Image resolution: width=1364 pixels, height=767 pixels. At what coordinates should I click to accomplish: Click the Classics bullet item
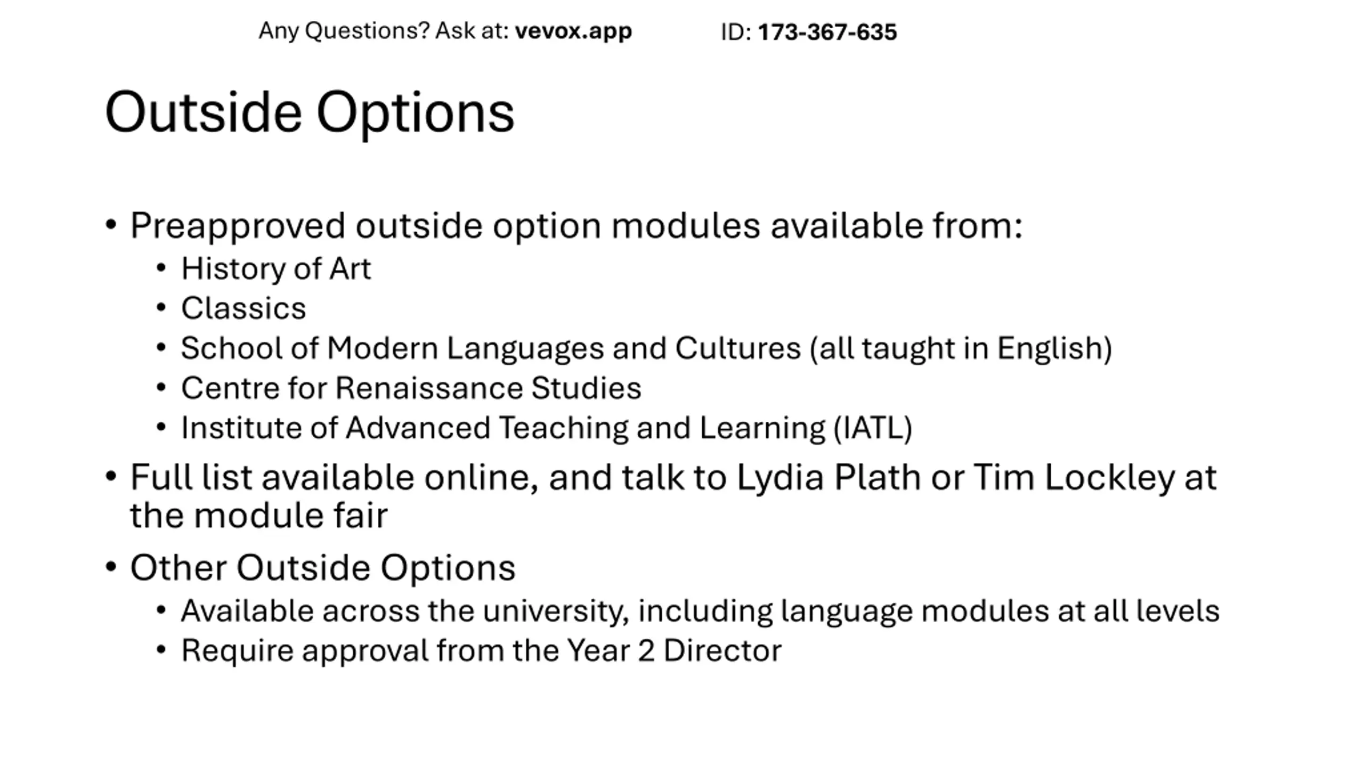[243, 308]
